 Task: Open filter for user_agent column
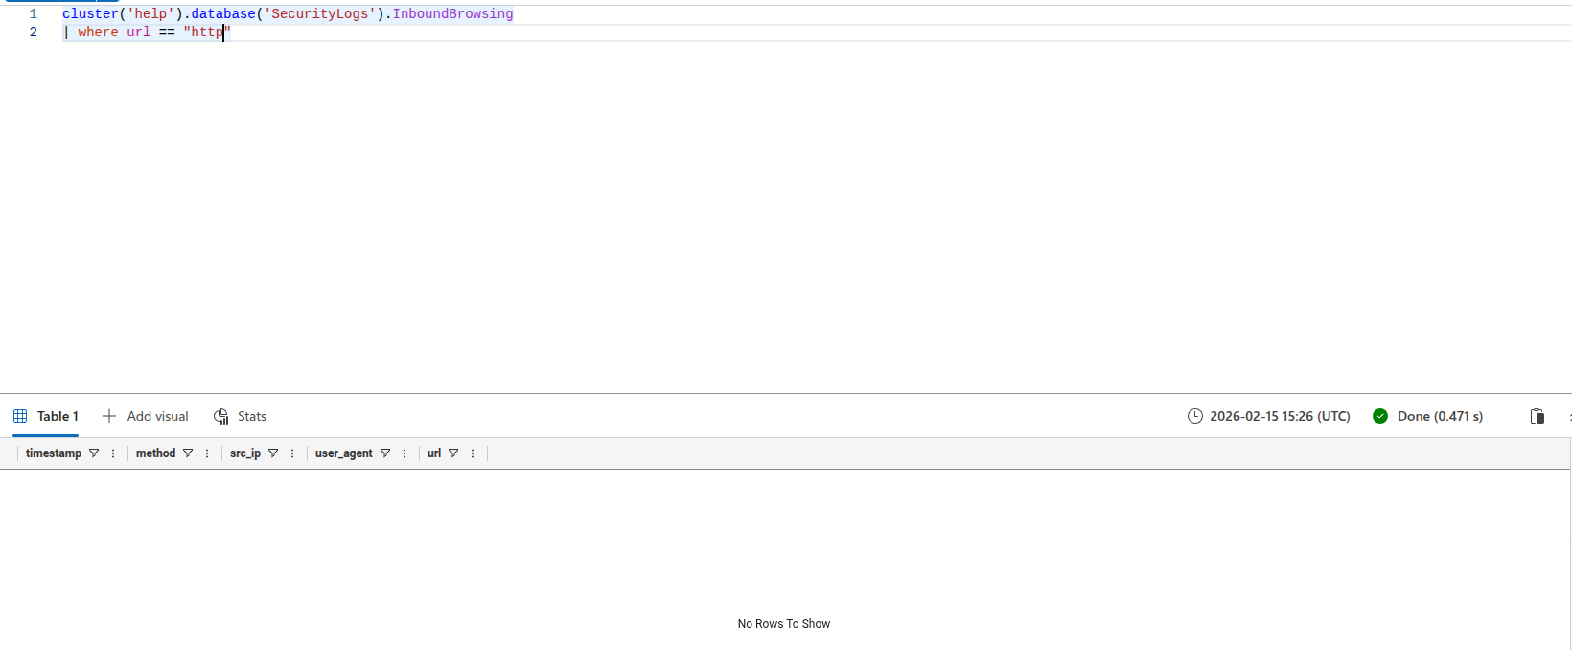pos(385,453)
